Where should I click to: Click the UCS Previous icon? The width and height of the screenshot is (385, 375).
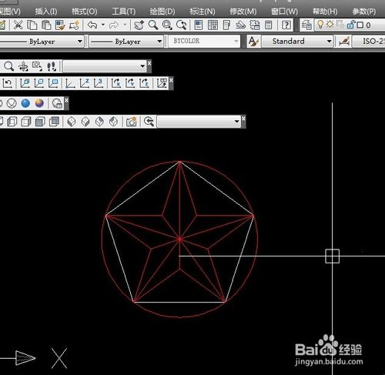pyautogui.click(x=8, y=83)
